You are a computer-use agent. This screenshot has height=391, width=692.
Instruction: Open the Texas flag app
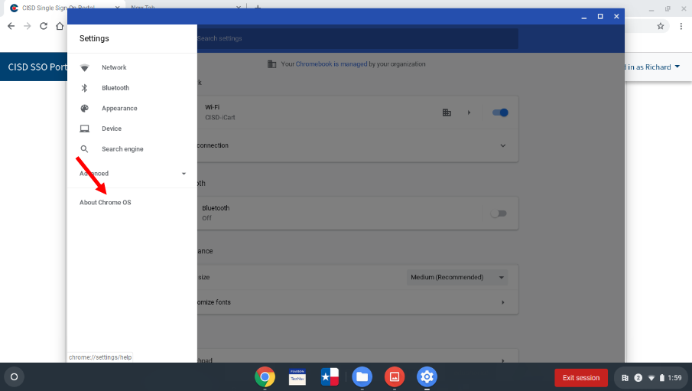330,376
